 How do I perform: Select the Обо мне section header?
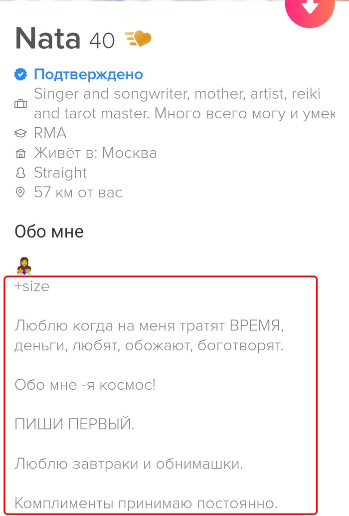point(49,231)
